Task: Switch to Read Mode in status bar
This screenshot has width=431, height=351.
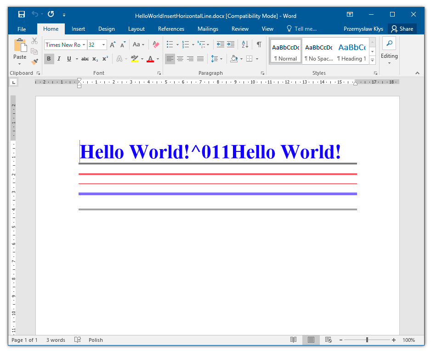Action: coord(293,340)
